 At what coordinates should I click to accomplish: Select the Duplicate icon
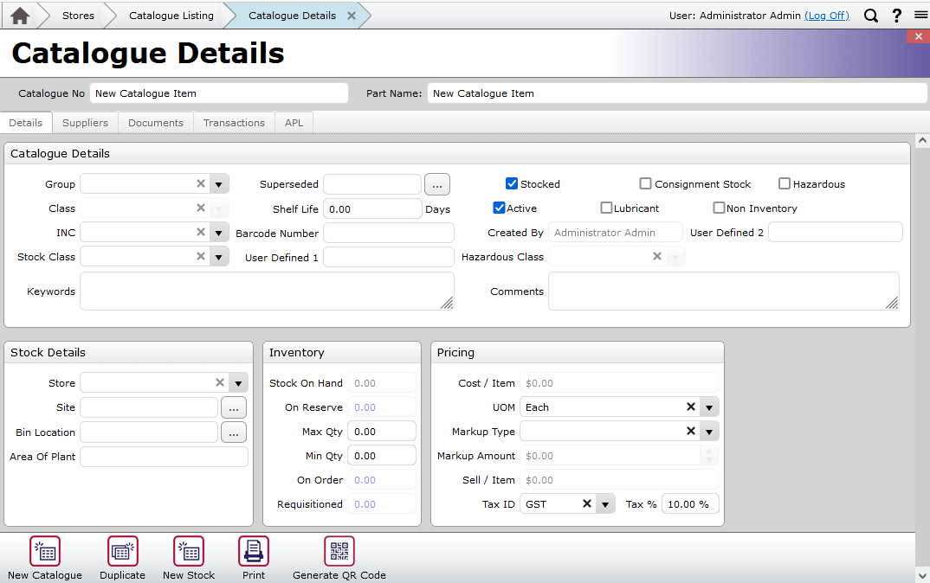pos(122,551)
